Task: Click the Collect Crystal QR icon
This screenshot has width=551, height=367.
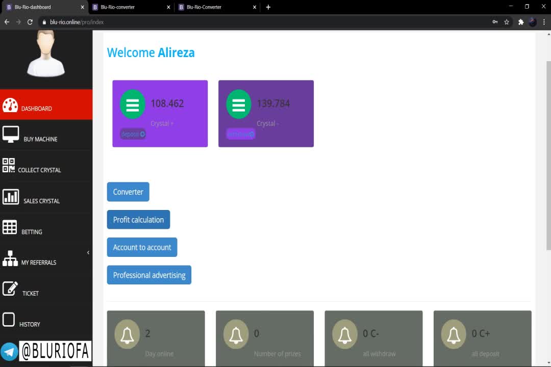Action: [9, 165]
